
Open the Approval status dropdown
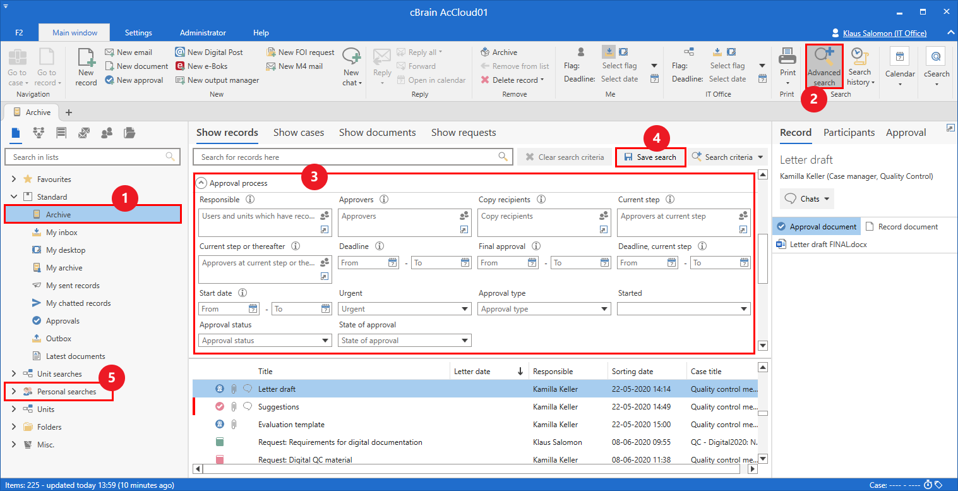click(325, 341)
